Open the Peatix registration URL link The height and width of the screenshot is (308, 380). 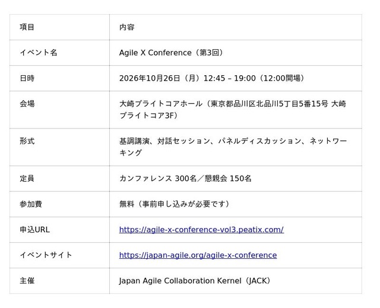tap(201, 229)
